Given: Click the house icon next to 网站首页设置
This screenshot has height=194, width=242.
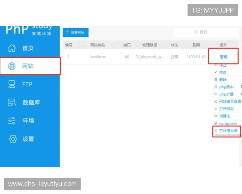Looking at the screenshot, I should (x=216, y=101).
